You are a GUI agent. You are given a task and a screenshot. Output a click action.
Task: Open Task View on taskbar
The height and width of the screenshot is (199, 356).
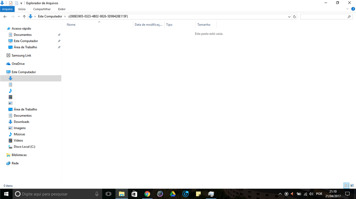click(x=108, y=194)
